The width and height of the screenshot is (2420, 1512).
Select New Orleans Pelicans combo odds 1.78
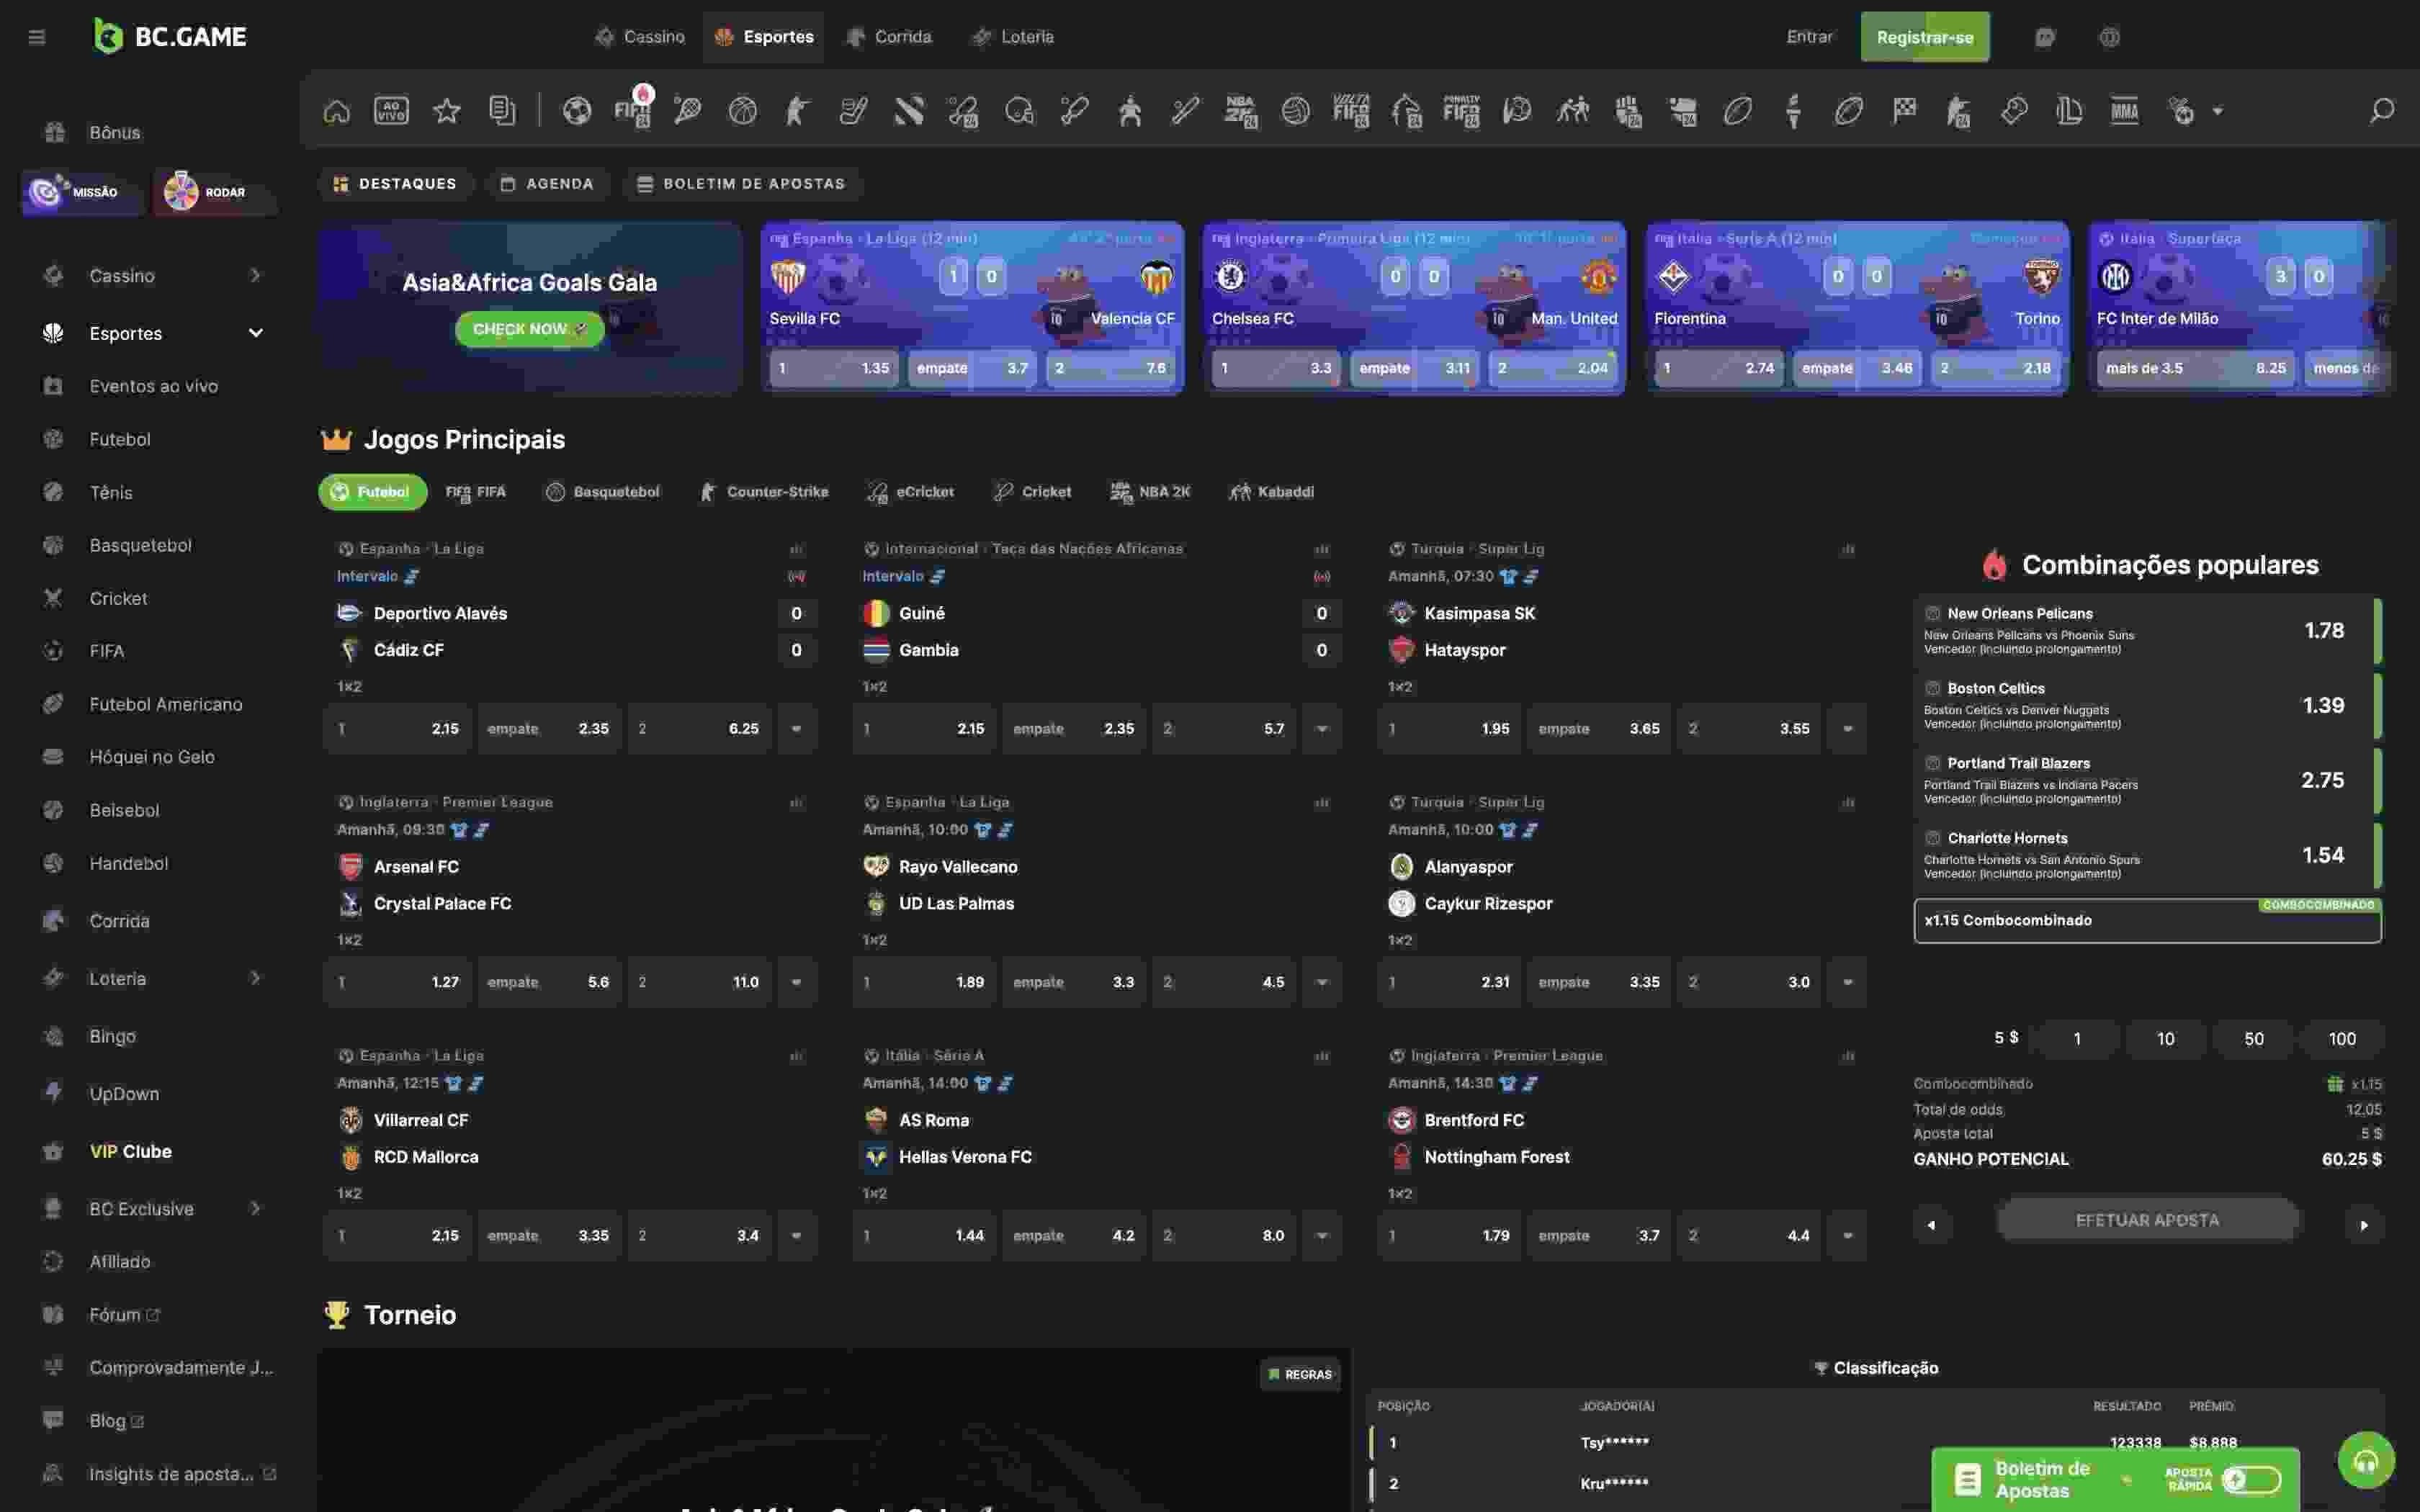tap(2147, 630)
